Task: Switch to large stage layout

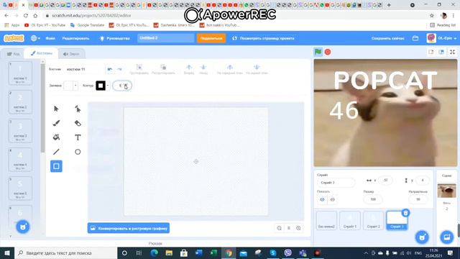Action: point(441,52)
